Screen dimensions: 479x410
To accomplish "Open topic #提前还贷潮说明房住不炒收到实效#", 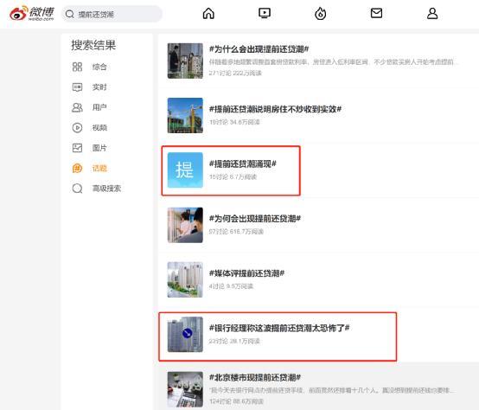I will pyautogui.click(x=275, y=109).
